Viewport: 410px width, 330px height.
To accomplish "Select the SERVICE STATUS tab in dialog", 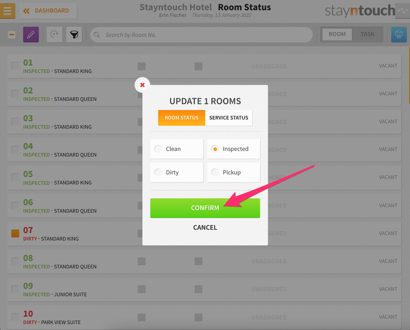I will [x=229, y=118].
